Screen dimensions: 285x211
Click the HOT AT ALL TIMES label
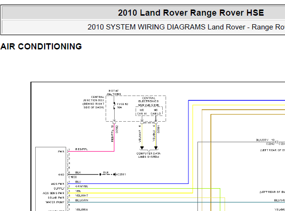pos(114,92)
